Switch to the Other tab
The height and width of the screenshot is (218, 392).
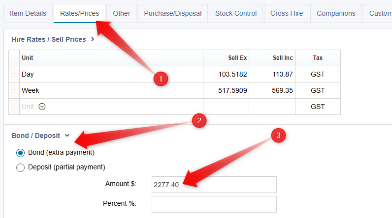122,13
